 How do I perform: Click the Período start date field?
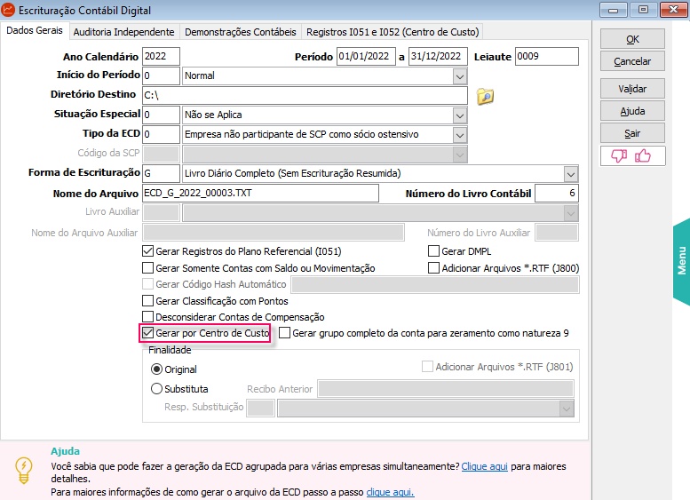[366, 56]
